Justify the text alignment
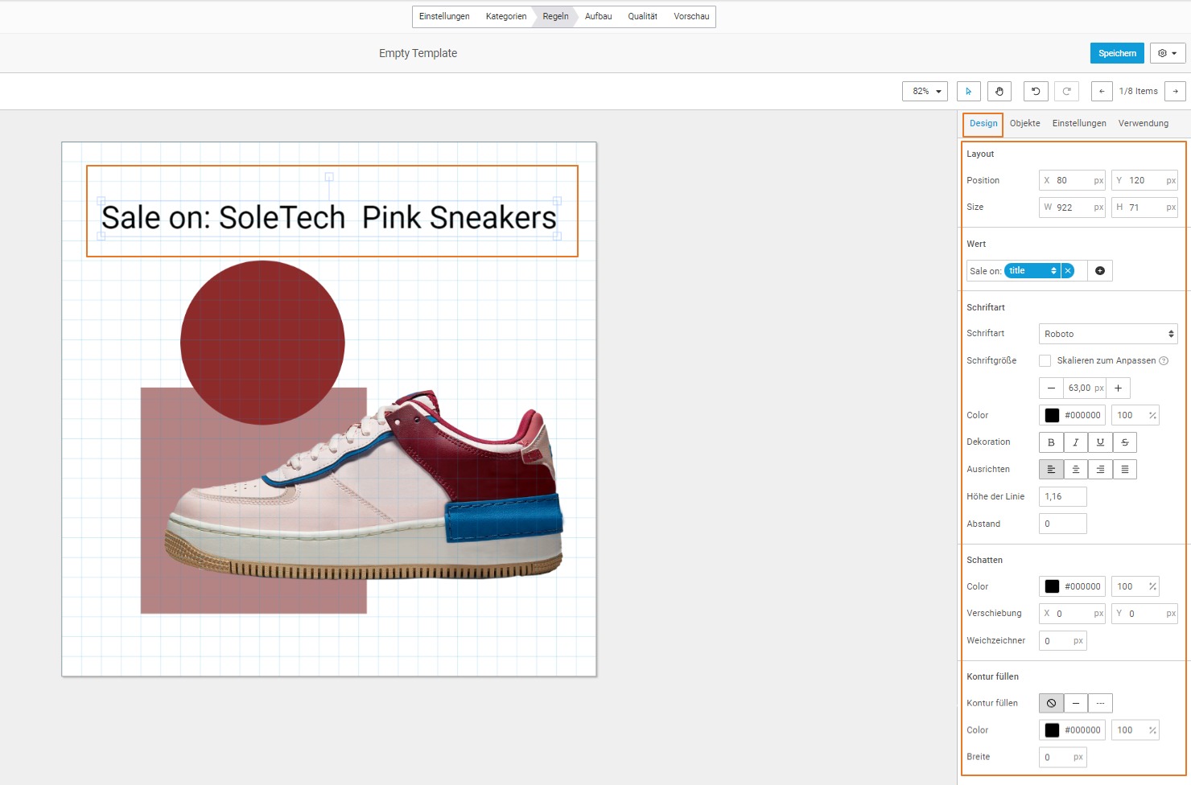 point(1125,469)
